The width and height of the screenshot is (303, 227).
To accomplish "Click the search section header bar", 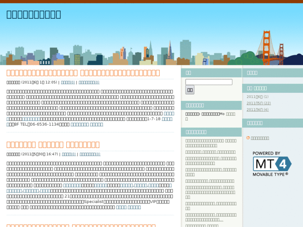I will pos(211,72).
